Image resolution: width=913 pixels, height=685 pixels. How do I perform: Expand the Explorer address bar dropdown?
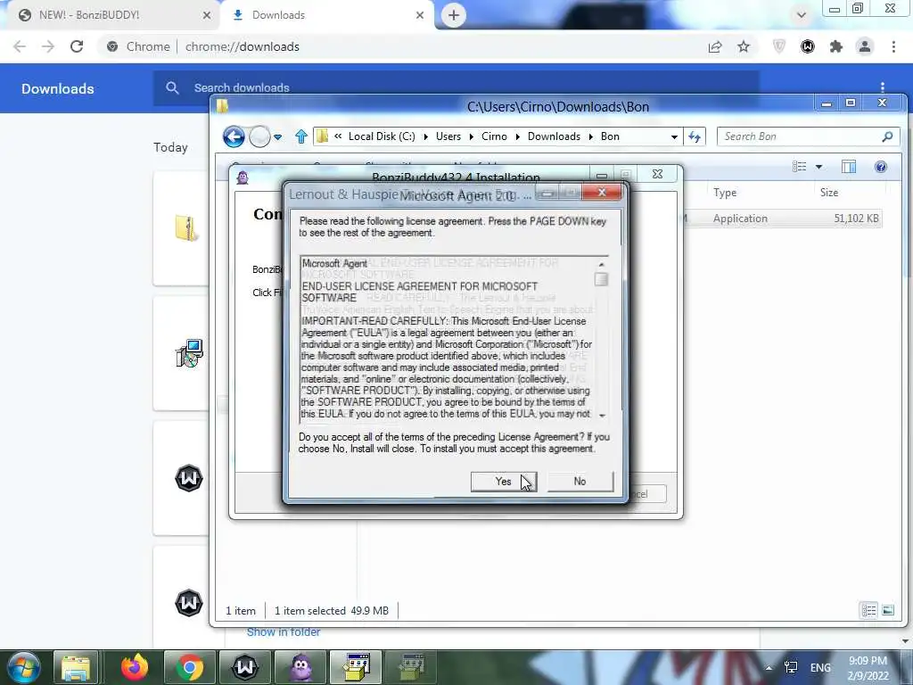(x=674, y=136)
